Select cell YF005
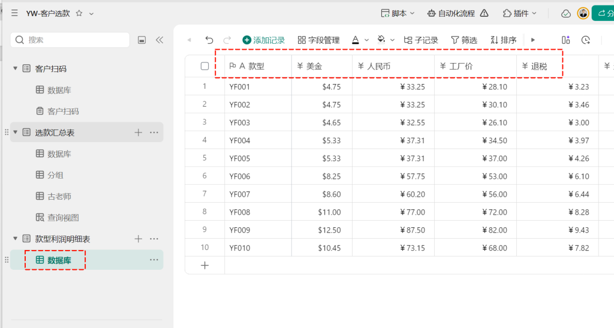614x328 pixels. 258,158
